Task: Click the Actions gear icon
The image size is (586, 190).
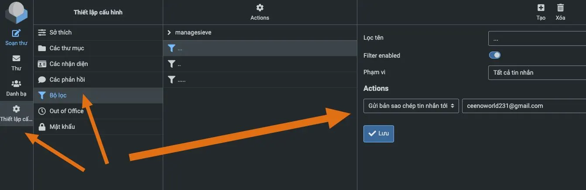Action: pos(260,7)
